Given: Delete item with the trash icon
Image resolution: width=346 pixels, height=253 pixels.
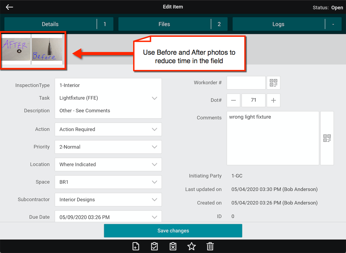Looking at the screenshot, I should (x=210, y=246).
